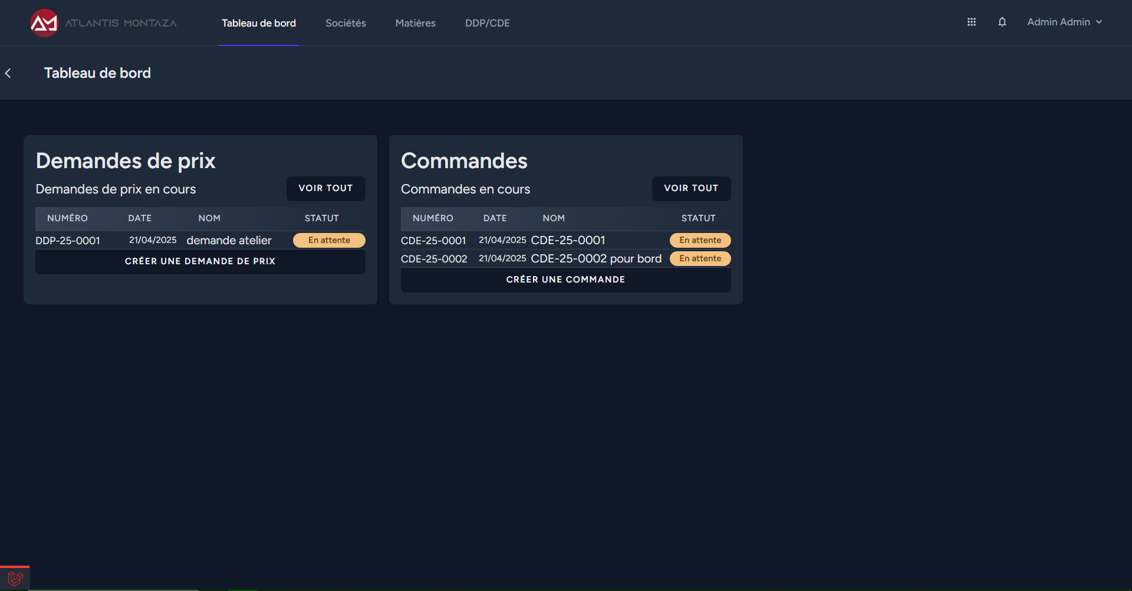Image resolution: width=1132 pixels, height=591 pixels.
Task: Click the Atlantis Montaza logo
Action: pyautogui.click(x=103, y=23)
